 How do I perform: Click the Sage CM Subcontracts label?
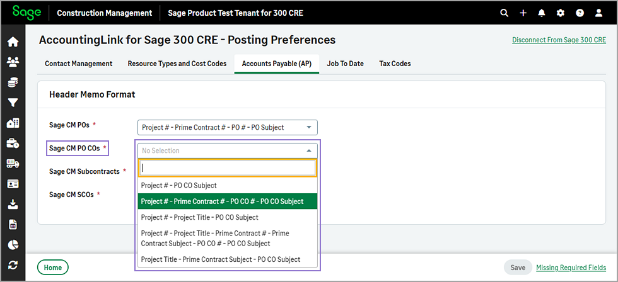pos(85,171)
